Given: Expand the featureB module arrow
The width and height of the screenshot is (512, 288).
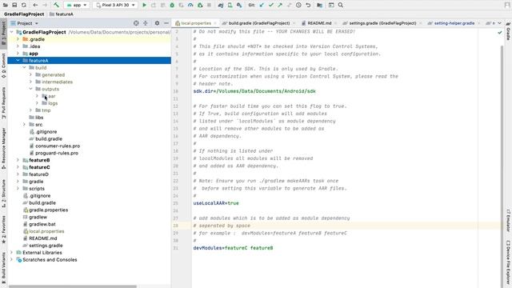Looking at the screenshot, I should (x=18, y=160).
